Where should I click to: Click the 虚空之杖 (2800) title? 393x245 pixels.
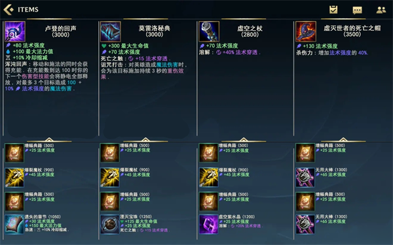click(250, 31)
